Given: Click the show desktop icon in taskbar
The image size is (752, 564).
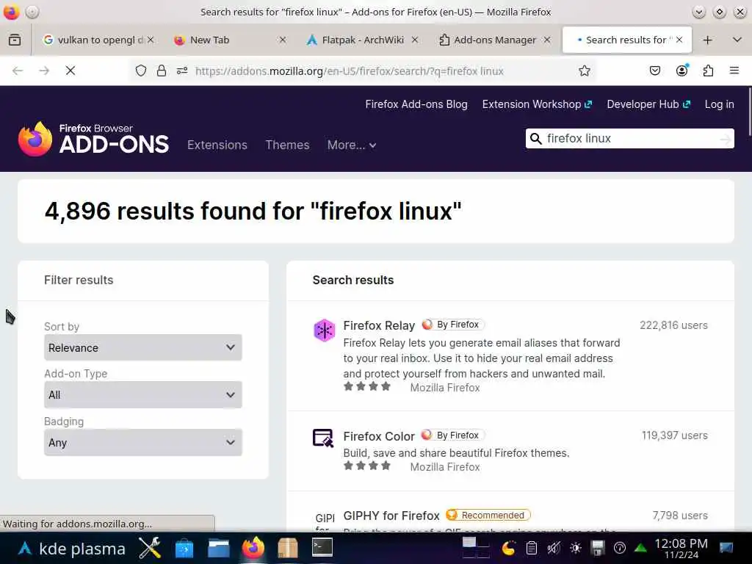Looking at the screenshot, I should click(726, 548).
